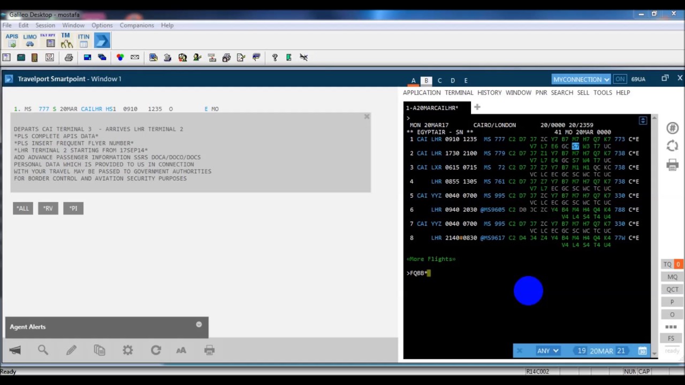Open the ITIN itinerary icon

pyautogui.click(x=83, y=40)
